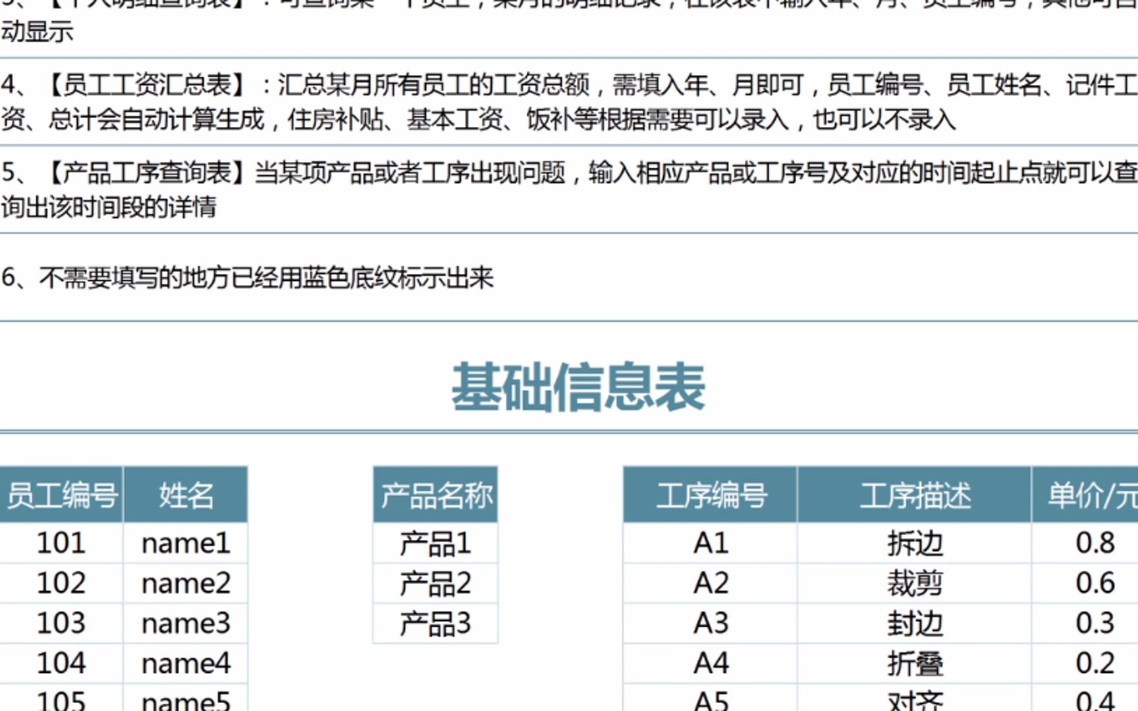Click the 基础信息表 title
This screenshot has width=1138, height=711.
pyautogui.click(x=578, y=387)
